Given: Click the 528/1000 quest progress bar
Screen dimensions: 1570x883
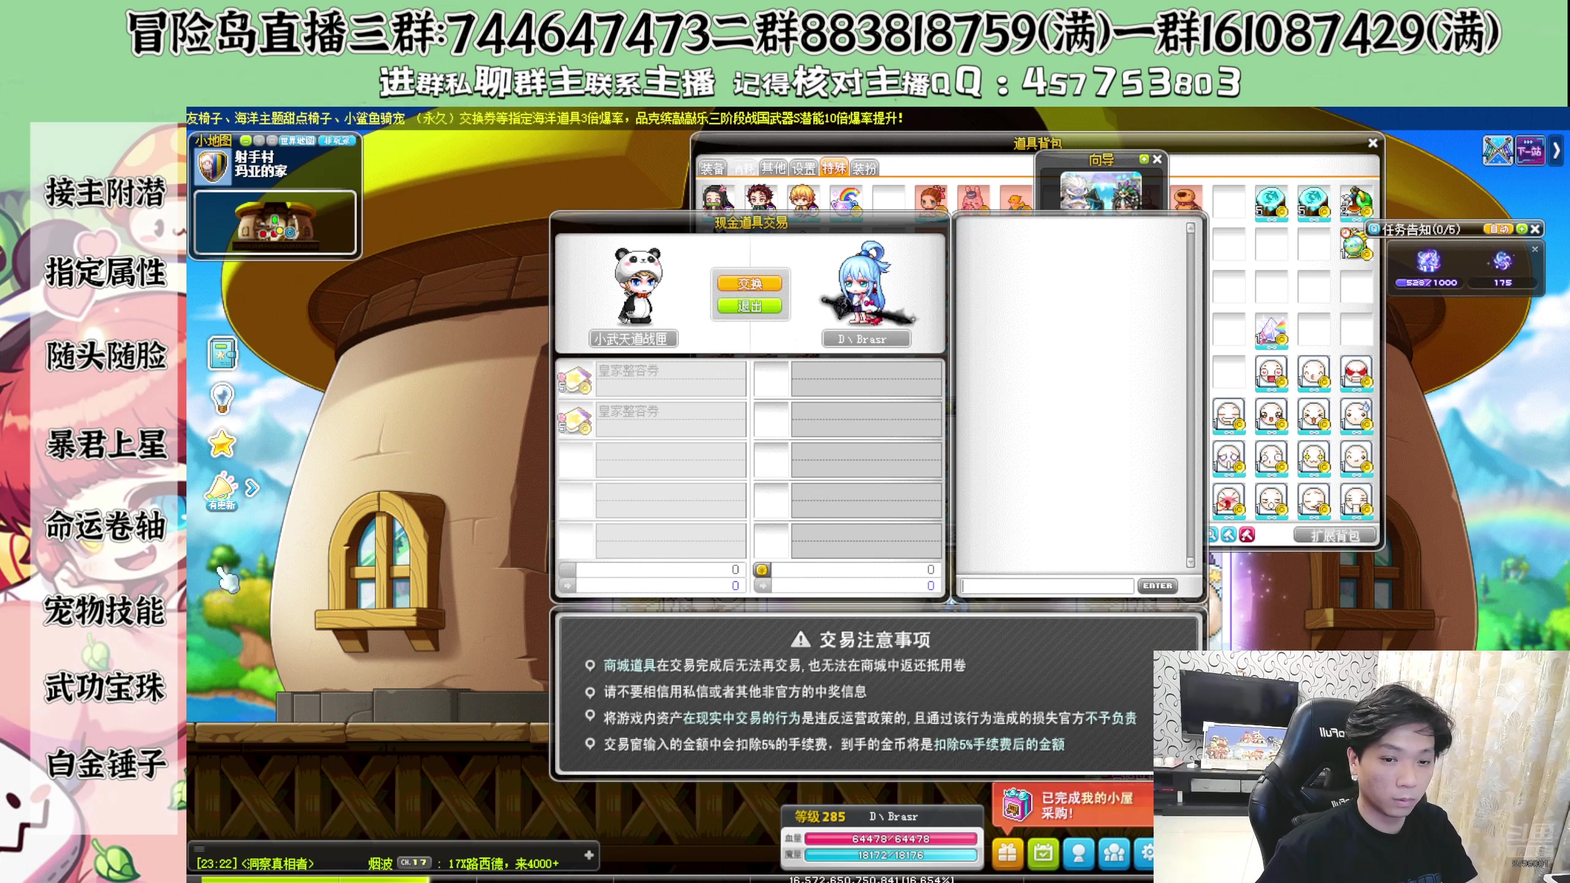Looking at the screenshot, I should tap(1430, 283).
